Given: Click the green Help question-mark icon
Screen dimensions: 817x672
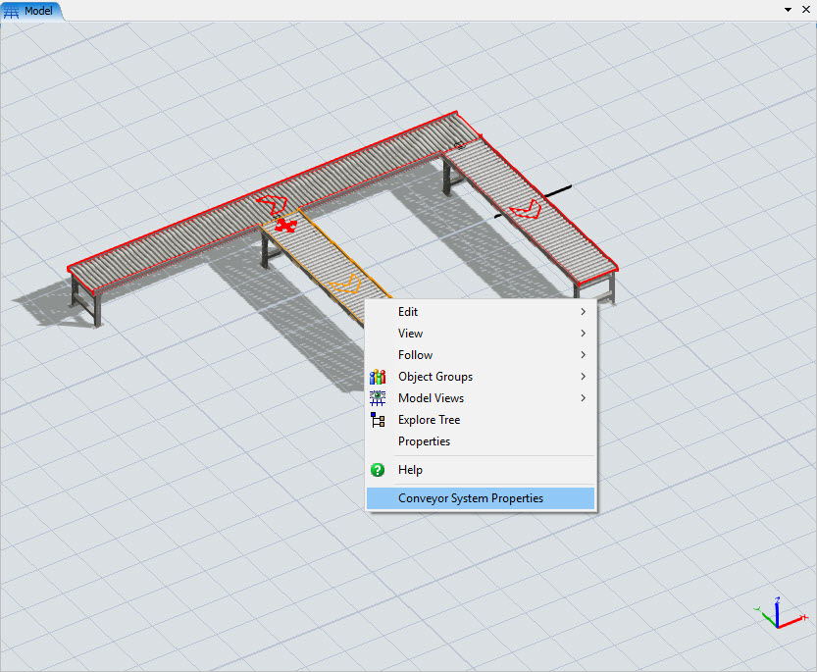Looking at the screenshot, I should [x=378, y=470].
